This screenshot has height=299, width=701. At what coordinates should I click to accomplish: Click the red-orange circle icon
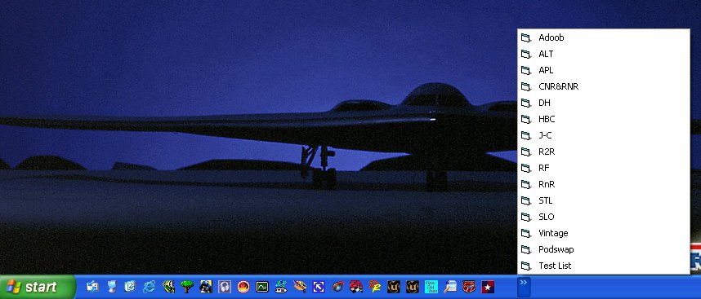coord(243,286)
